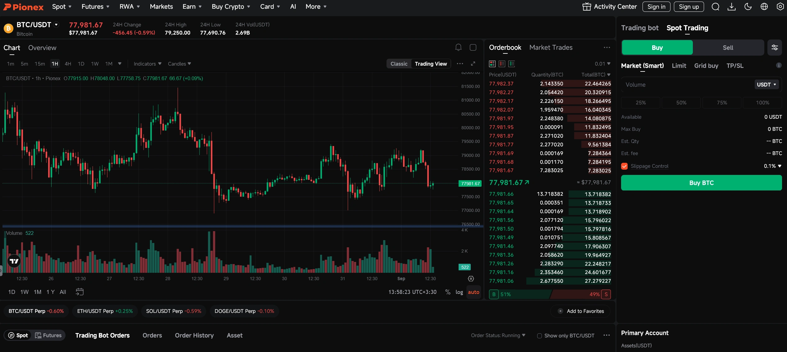
Task: Click the Sign in button
Action: (657, 7)
